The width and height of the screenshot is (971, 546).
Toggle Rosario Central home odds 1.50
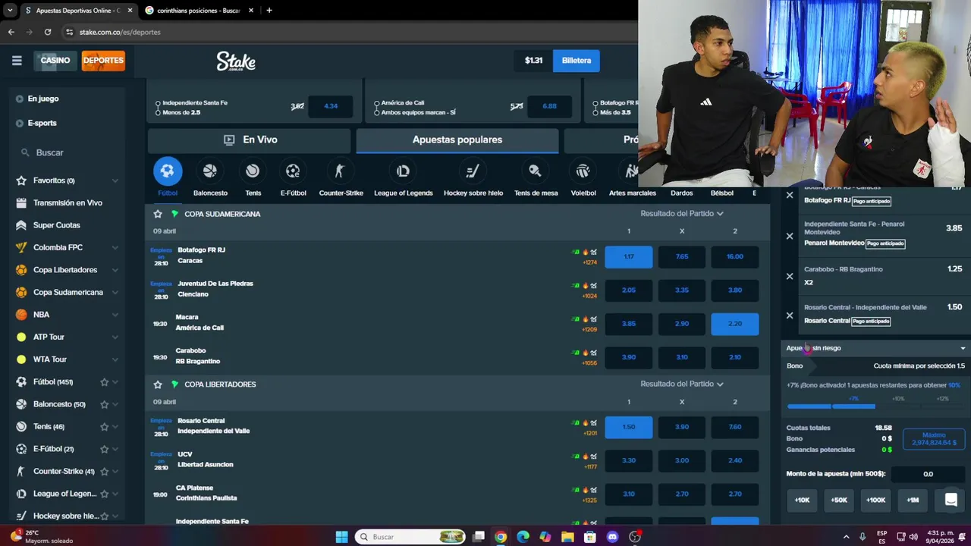(x=628, y=427)
